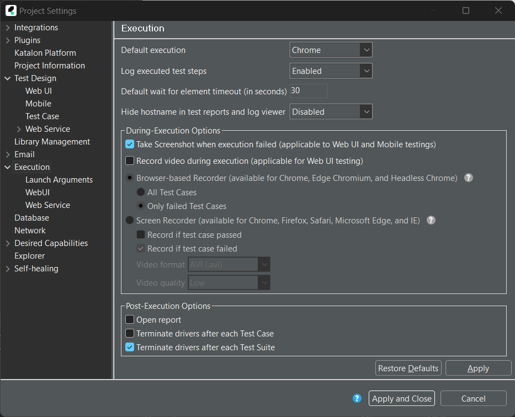
Task: Click the blue help icon near Apply and Close
Action: (x=357, y=398)
